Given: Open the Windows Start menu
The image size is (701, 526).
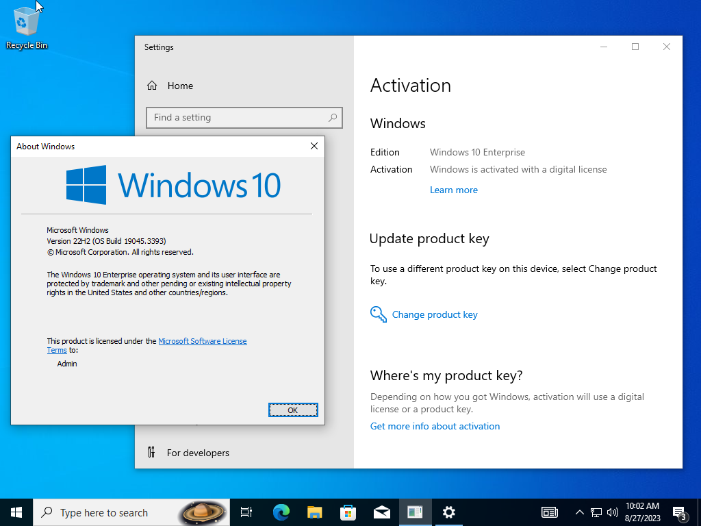Looking at the screenshot, I should [x=16, y=512].
